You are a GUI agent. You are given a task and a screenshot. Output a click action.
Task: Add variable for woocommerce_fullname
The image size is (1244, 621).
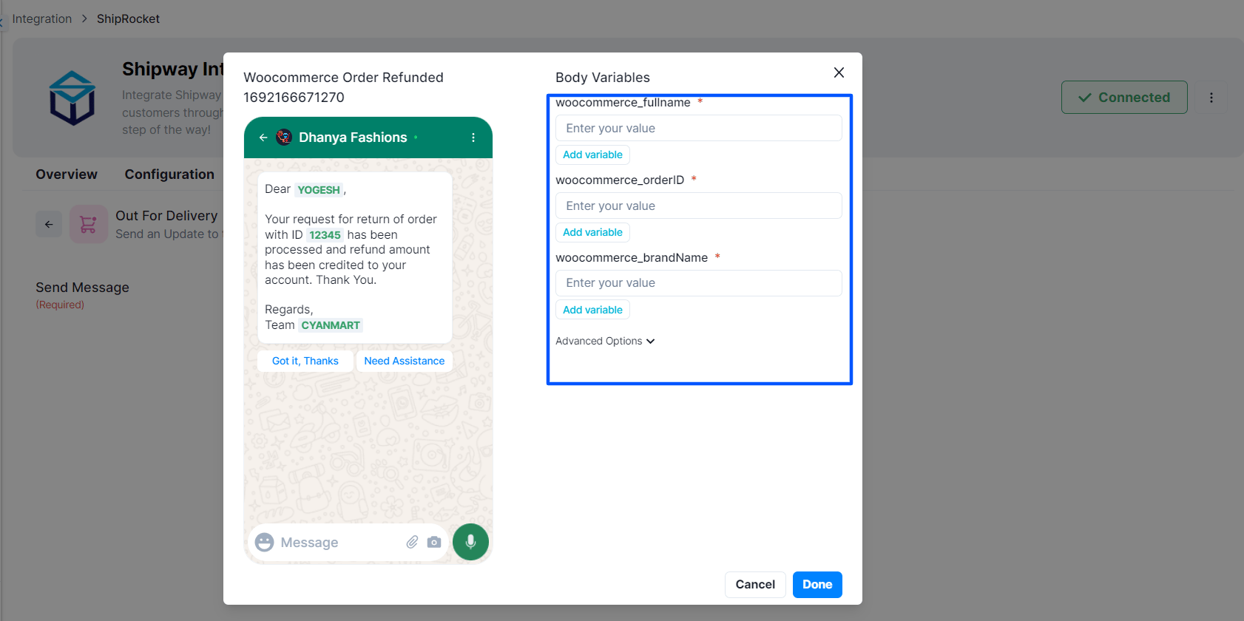592,155
